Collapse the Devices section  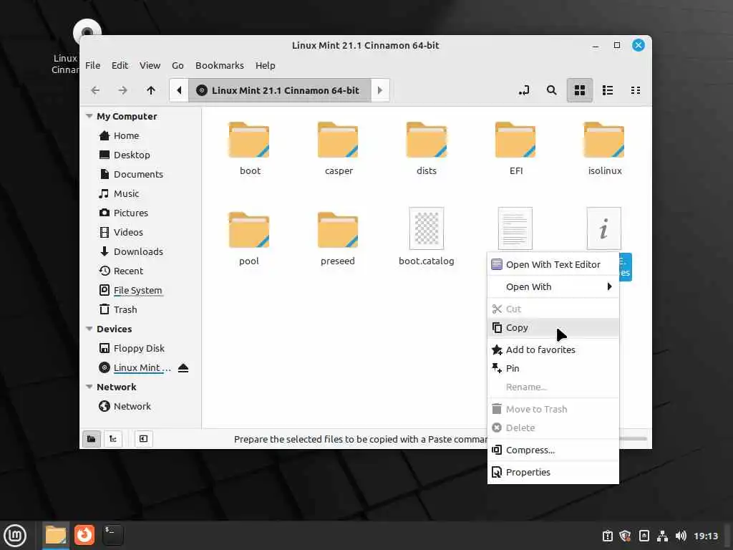[89, 329]
